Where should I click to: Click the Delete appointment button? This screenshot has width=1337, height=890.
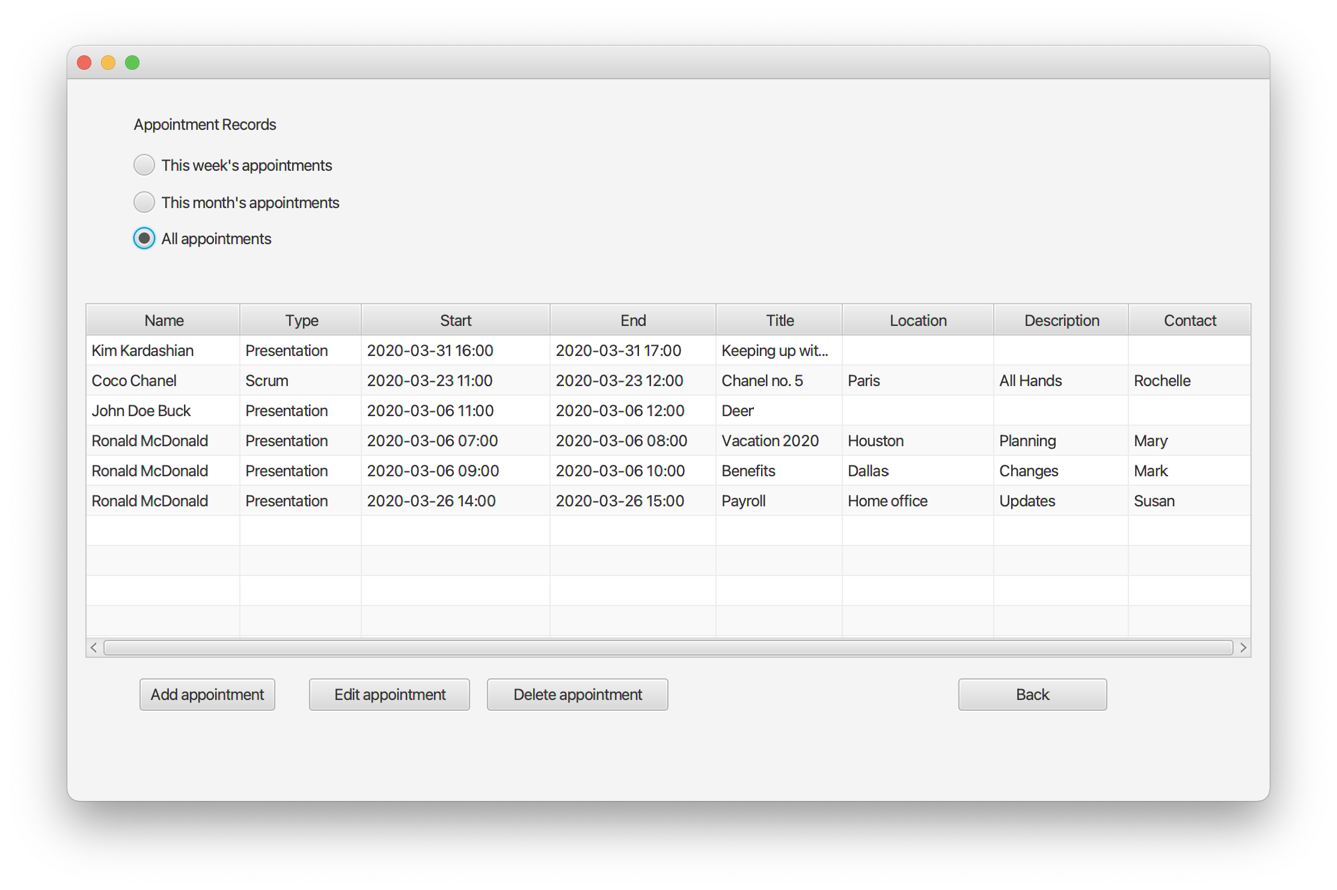577,695
